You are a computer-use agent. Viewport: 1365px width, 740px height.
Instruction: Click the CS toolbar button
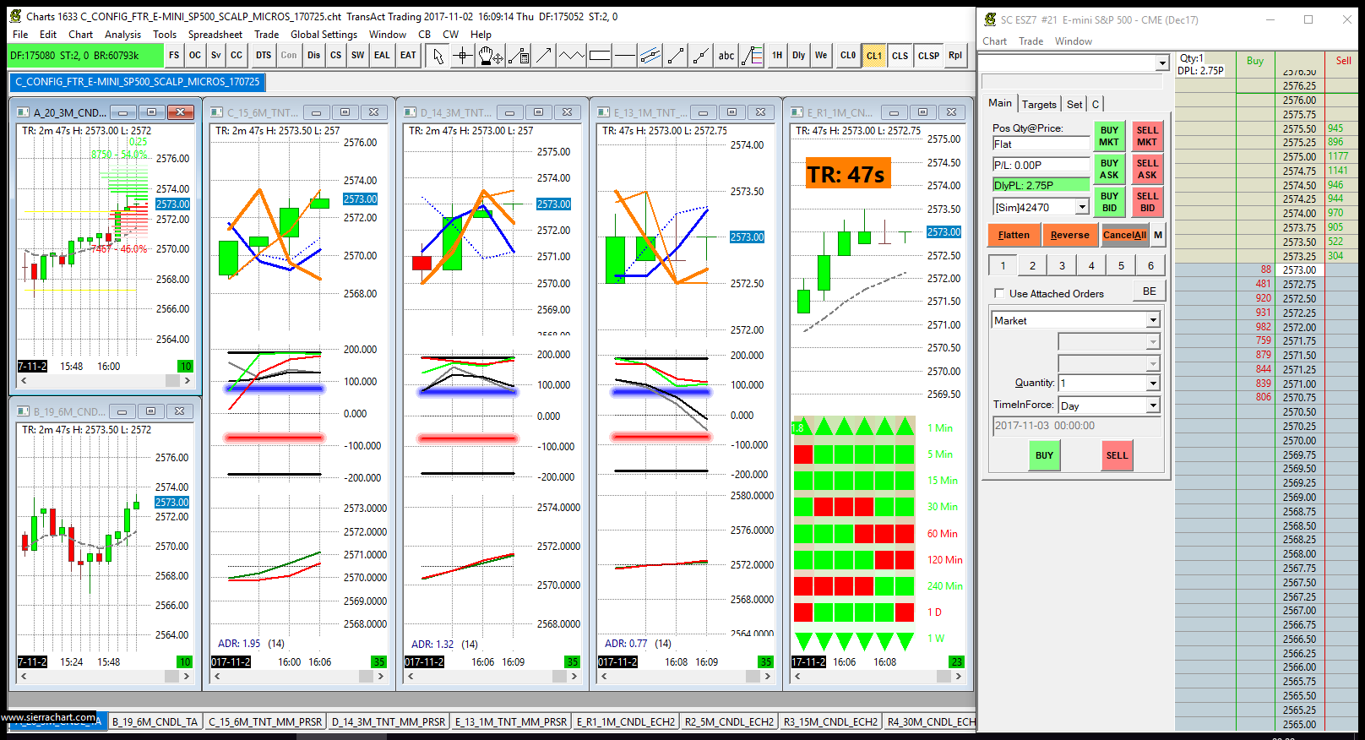click(x=336, y=56)
